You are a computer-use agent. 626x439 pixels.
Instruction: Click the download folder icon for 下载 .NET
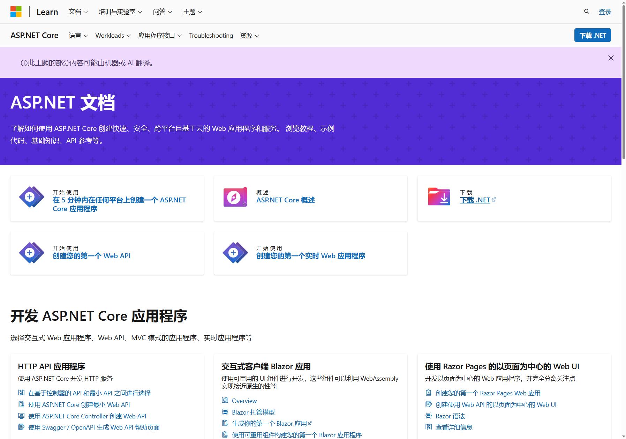(439, 196)
